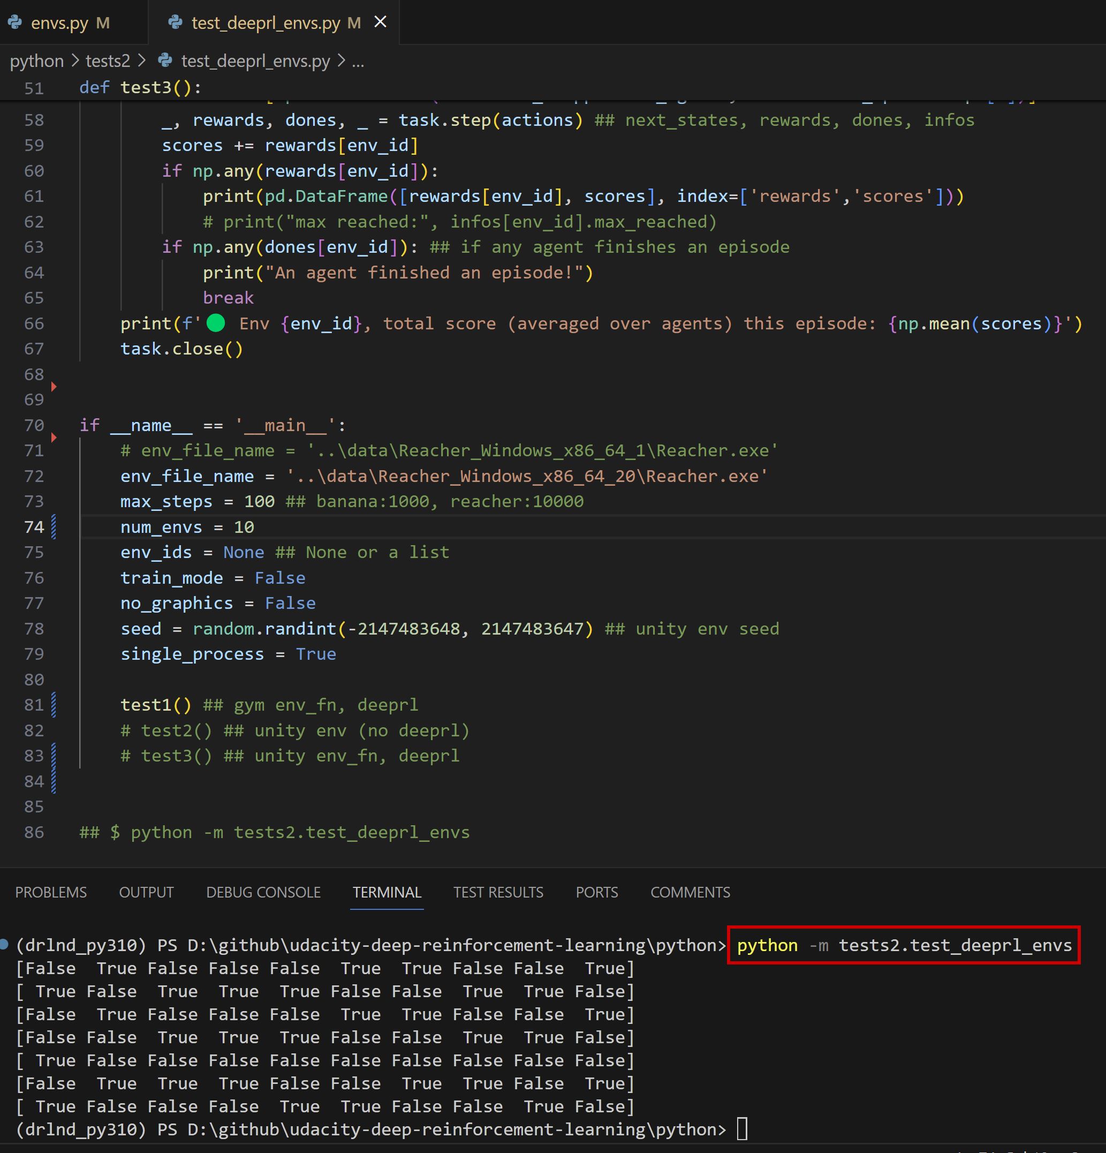This screenshot has height=1153, width=1106.
Task: Click the Python file icon in breadcrumb
Action: point(166,60)
